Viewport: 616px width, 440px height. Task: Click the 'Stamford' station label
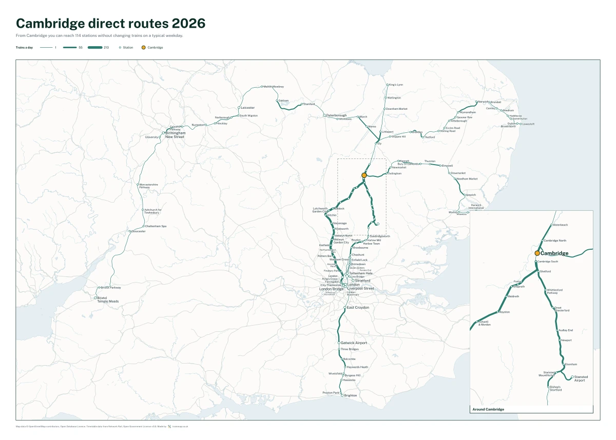pyautogui.click(x=310, y=104)
